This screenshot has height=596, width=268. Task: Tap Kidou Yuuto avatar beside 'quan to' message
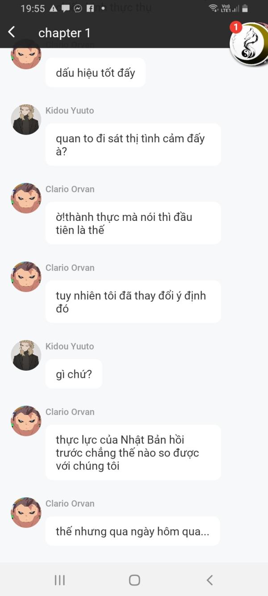pyautogui.click(x=26, y=120)
